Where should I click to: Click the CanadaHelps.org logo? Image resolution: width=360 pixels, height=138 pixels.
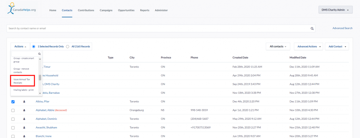(x=21, y=8)
